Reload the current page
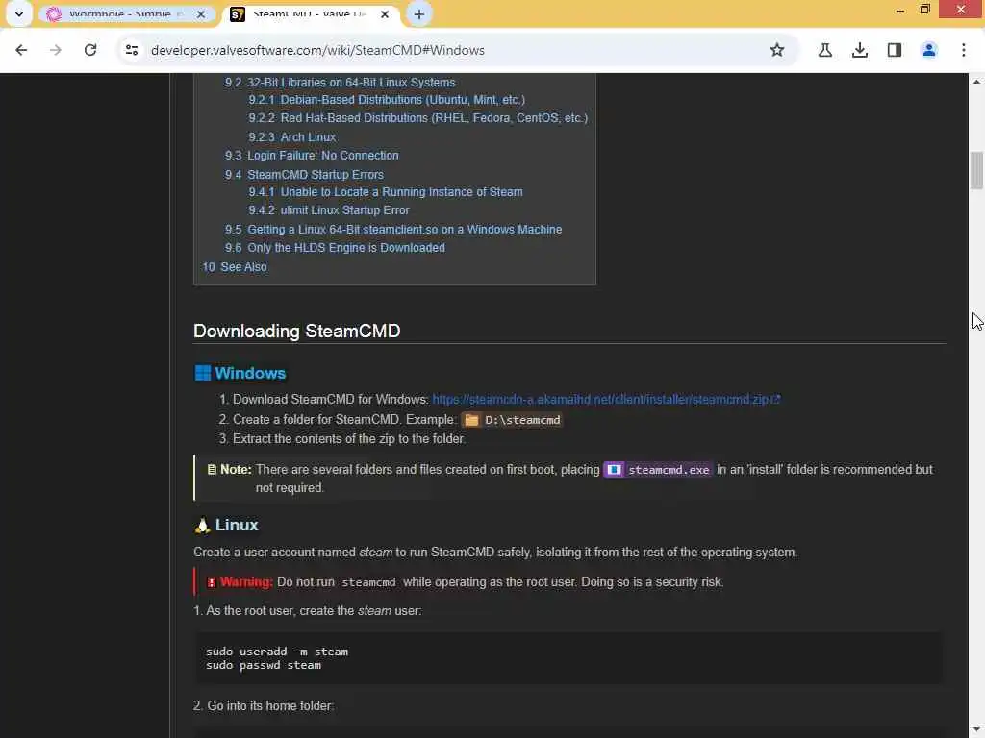Screen dimensions: 985x738 point(90,50)
